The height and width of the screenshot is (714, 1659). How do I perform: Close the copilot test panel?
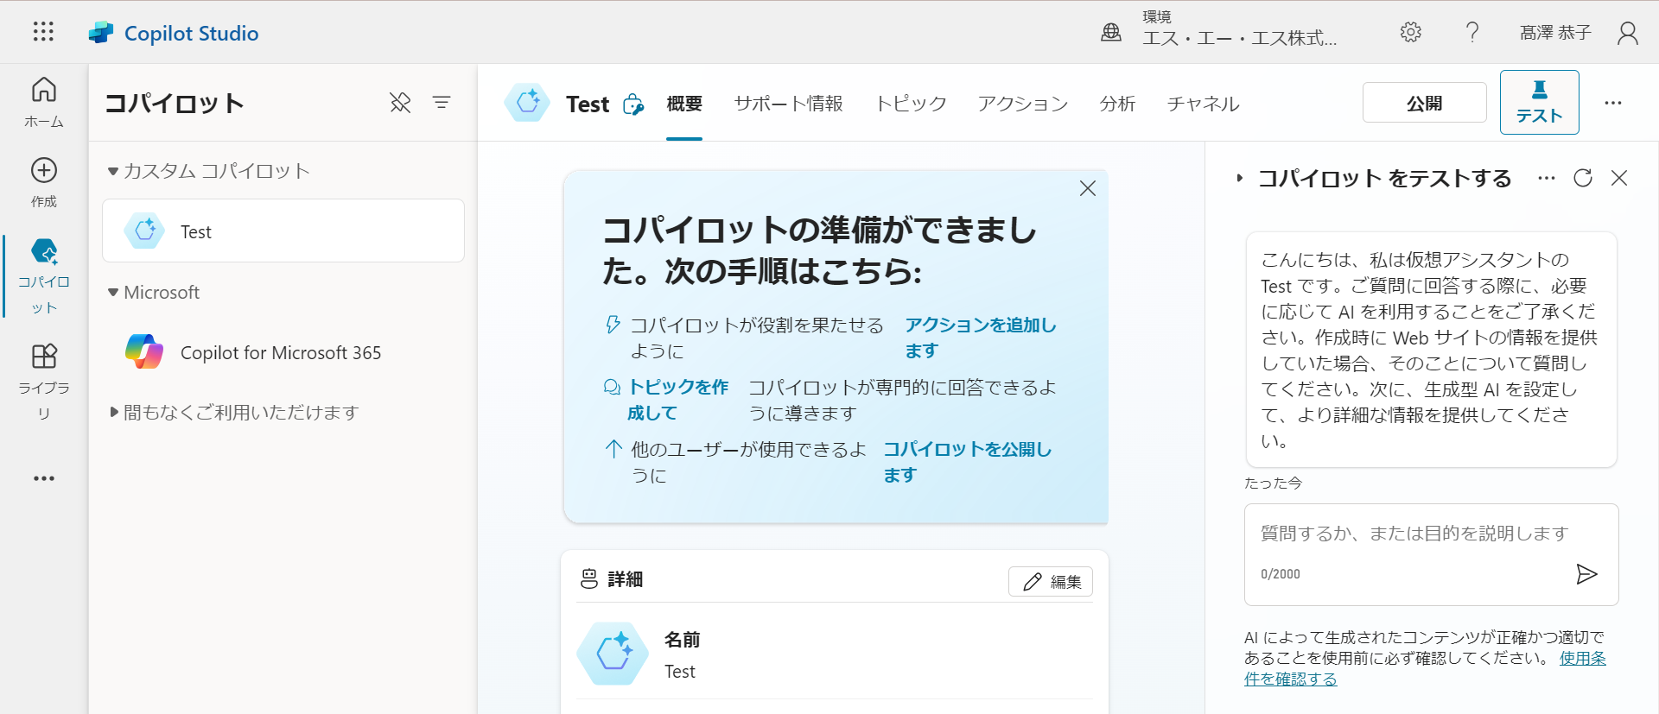point(1619,178)
